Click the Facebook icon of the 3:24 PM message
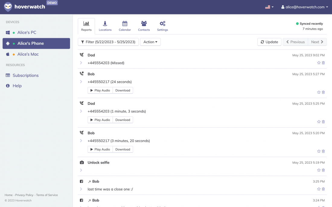332x207 pixels. pyautogui.click(x=81, y=200)
